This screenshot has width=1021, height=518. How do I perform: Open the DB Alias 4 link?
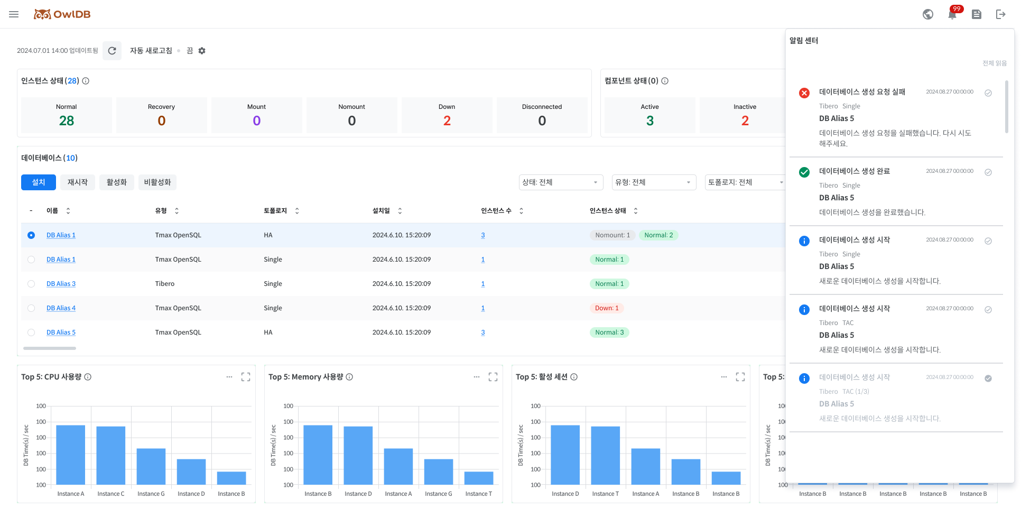[x=61, y=308]
